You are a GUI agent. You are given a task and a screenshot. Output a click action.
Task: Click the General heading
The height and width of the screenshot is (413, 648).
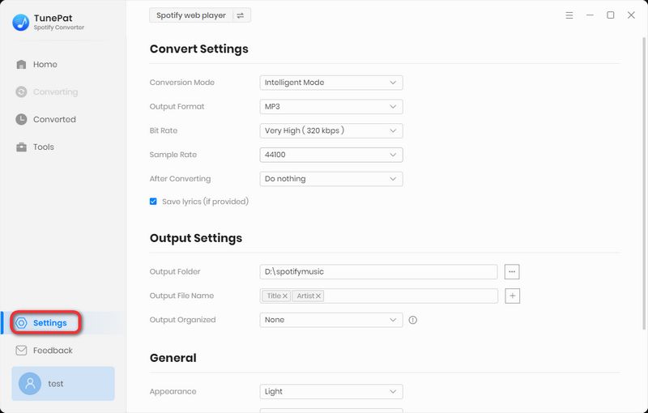(x=173, y=358)
